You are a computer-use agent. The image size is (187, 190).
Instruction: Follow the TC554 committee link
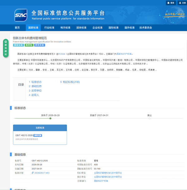click(62, 54)
